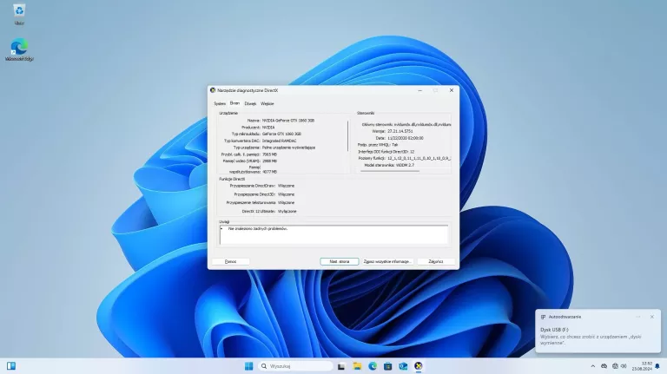
Task: Open the clock and date flyout
Action: tap(642, 366)
